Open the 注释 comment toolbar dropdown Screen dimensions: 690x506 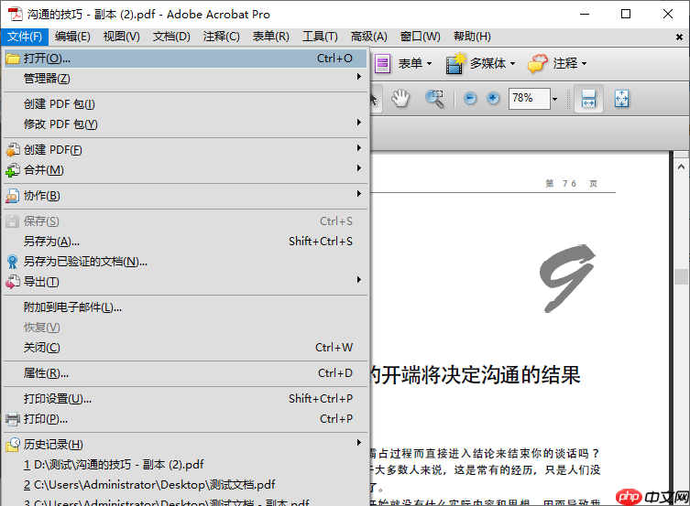click(x=557, y=63)
